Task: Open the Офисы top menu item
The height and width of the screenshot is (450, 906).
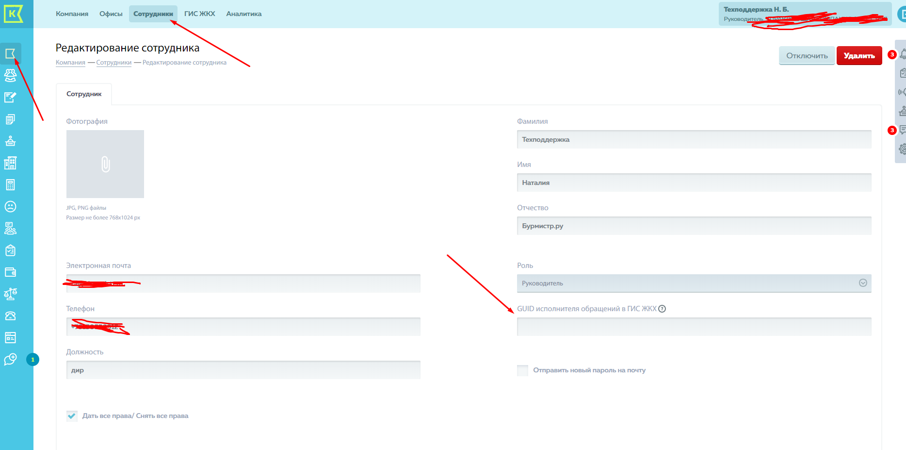Action: pyautogui.click(x=111, y=14)
